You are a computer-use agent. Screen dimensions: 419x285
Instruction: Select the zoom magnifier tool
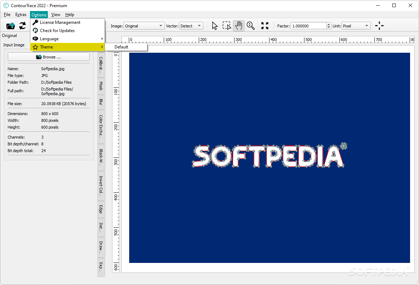pos(251,26)
